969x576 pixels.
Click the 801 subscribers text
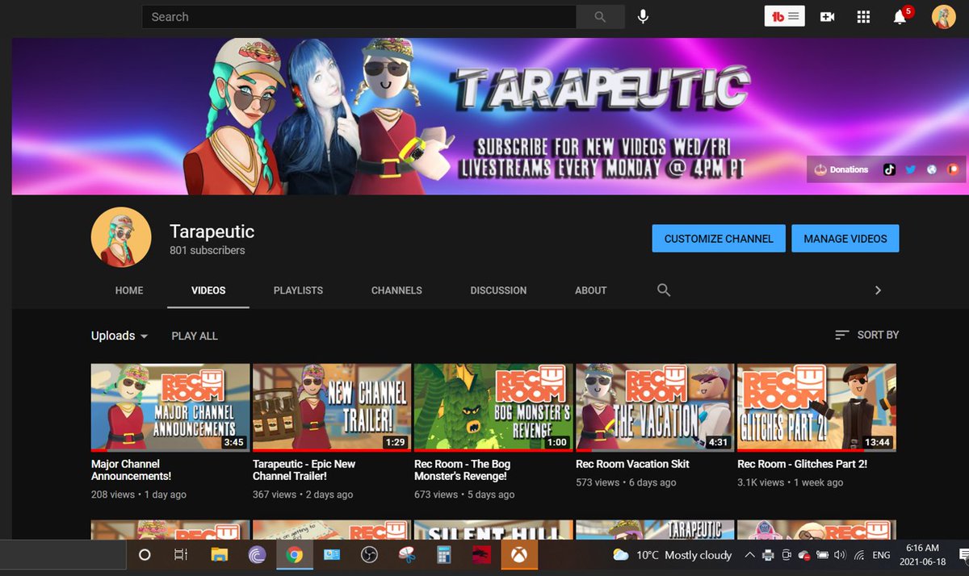click(208, 251)
